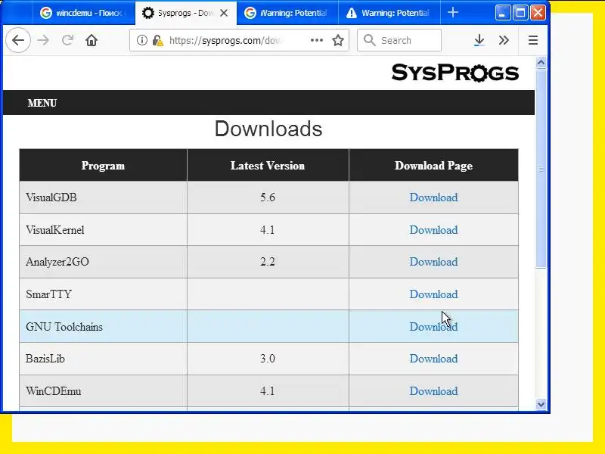
Task: Select the SmarTTY program cell
Action: pyautogui.click(x=103, y=294)
